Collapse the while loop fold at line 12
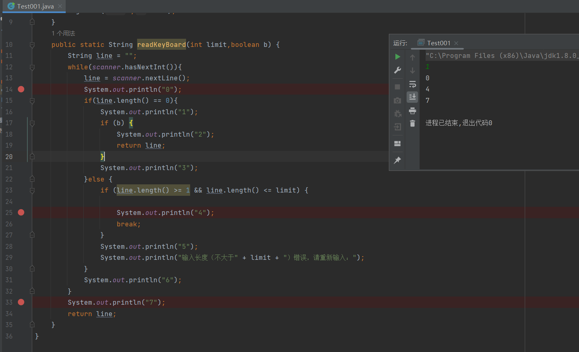 click(32, 67)
